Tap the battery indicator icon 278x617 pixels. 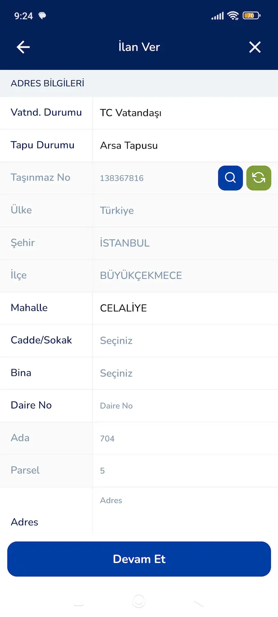click(x=251, y=16)
